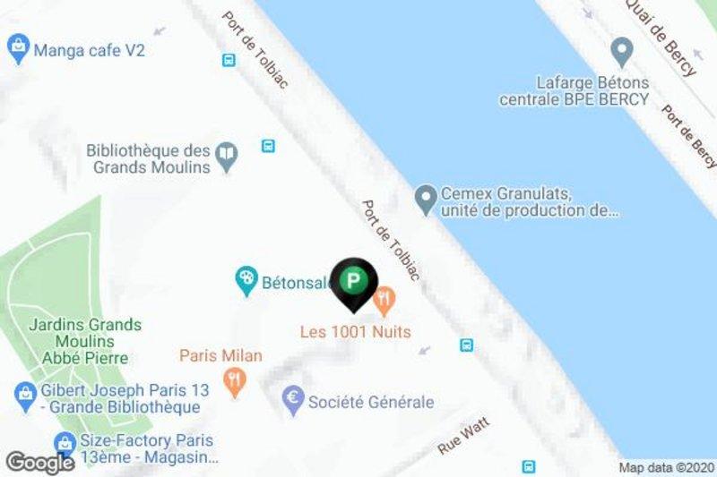The width and height of the screenshot is (717, 477).
Task: Open the Bibliothèque des Grands Moulins library pin
Action: (227, 157)
